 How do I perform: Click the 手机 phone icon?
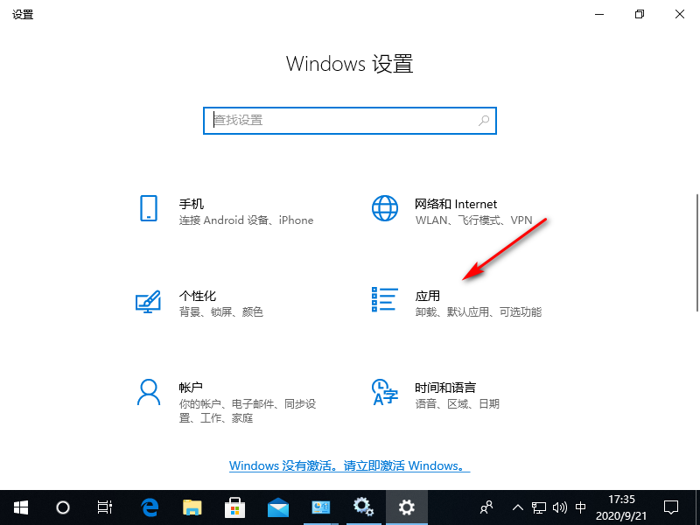148,208
